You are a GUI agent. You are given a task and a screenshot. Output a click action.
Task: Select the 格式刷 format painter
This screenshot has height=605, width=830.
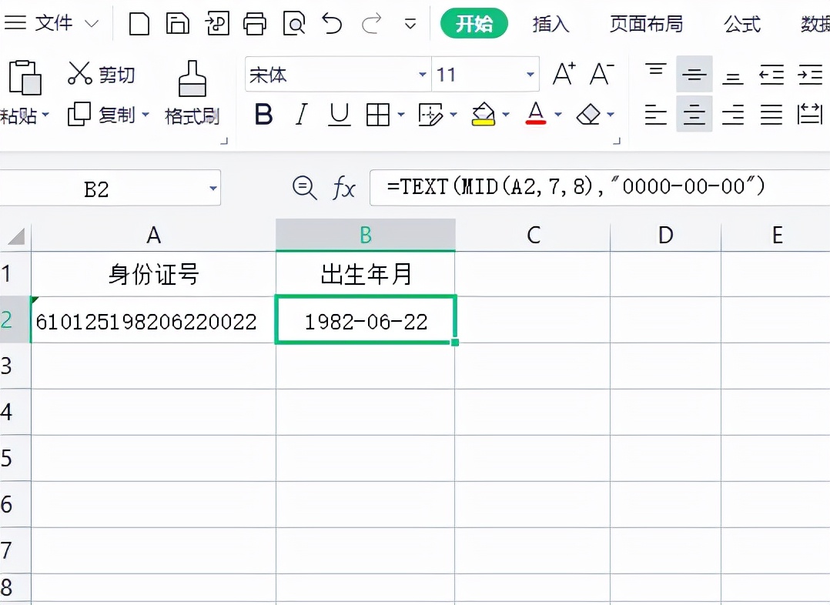pyautogui.click(x=192, y=92)
